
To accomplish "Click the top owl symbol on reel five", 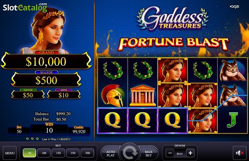I will click(x=232, y=70).
